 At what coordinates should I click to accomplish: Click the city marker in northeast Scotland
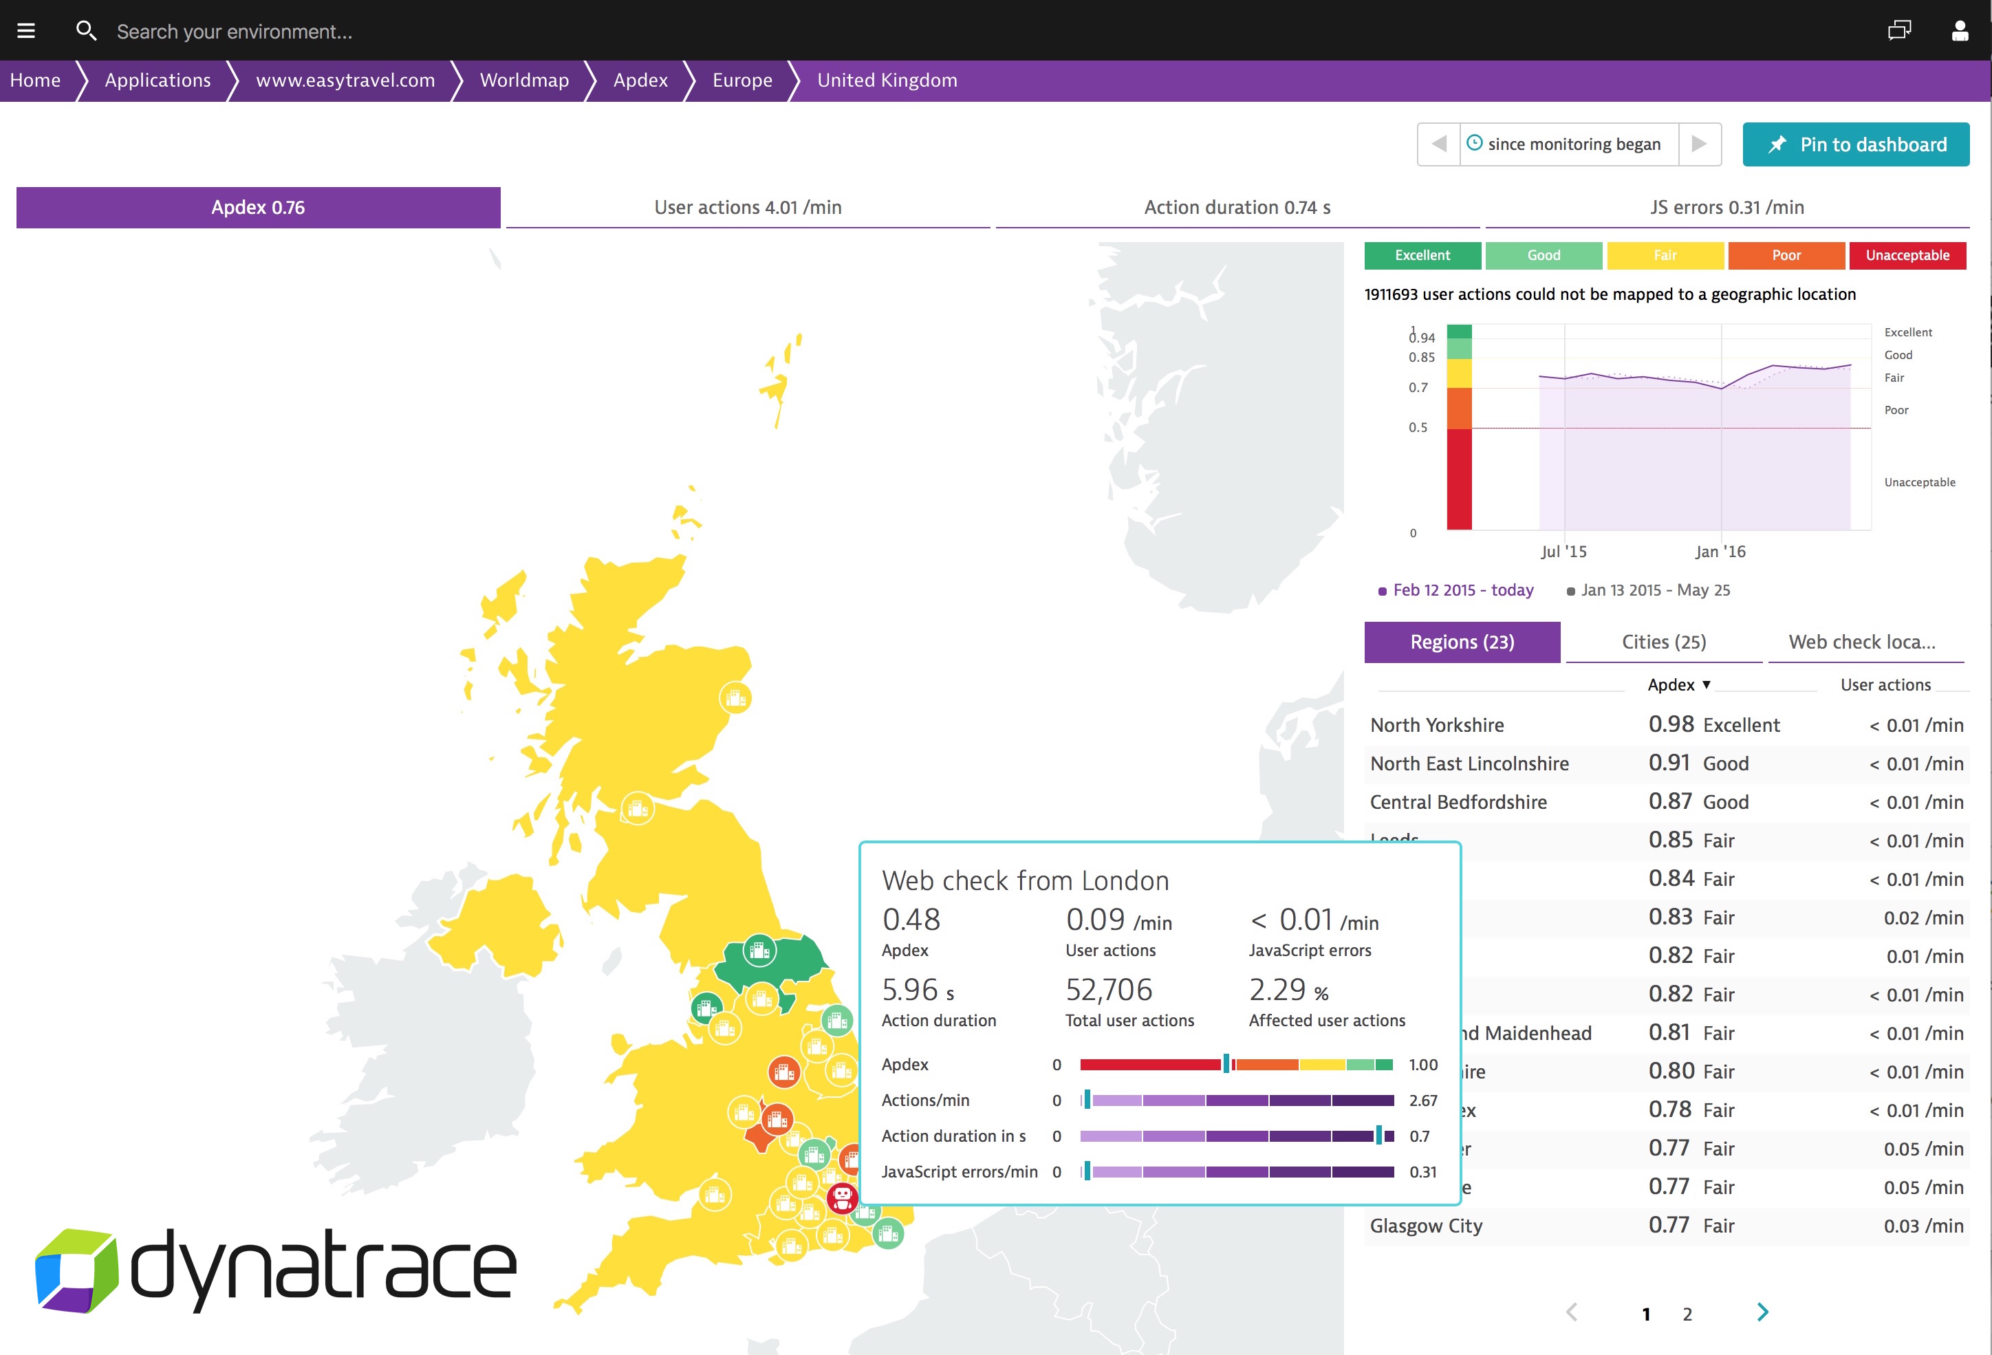[735, 697]
